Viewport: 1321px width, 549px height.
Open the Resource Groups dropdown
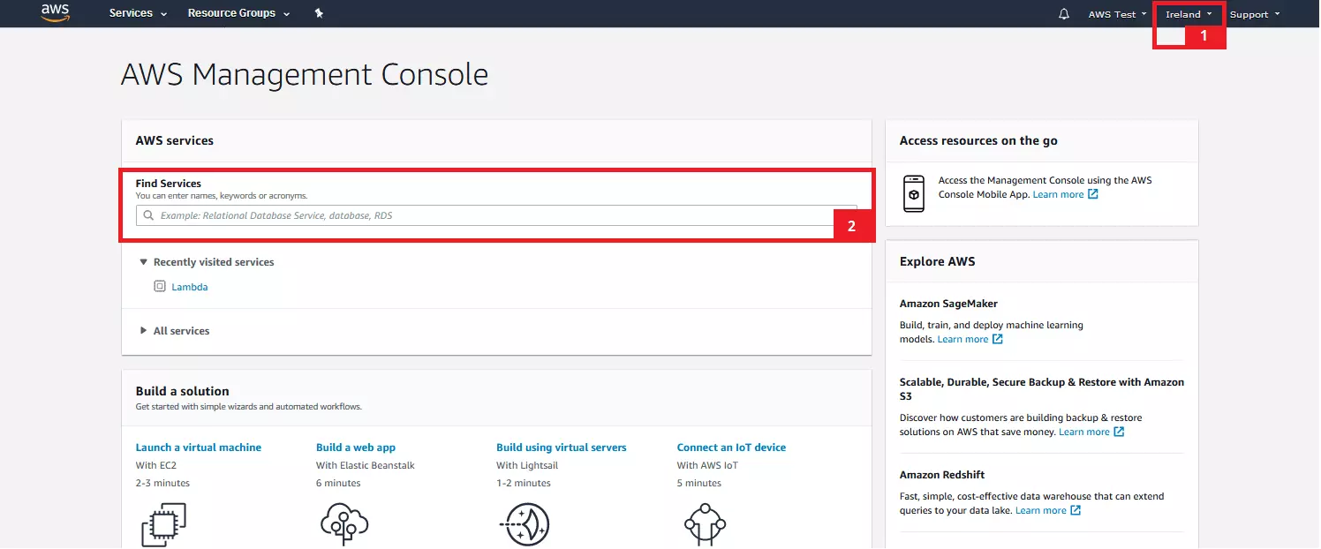pyautogui.click(x=238, y=13)
